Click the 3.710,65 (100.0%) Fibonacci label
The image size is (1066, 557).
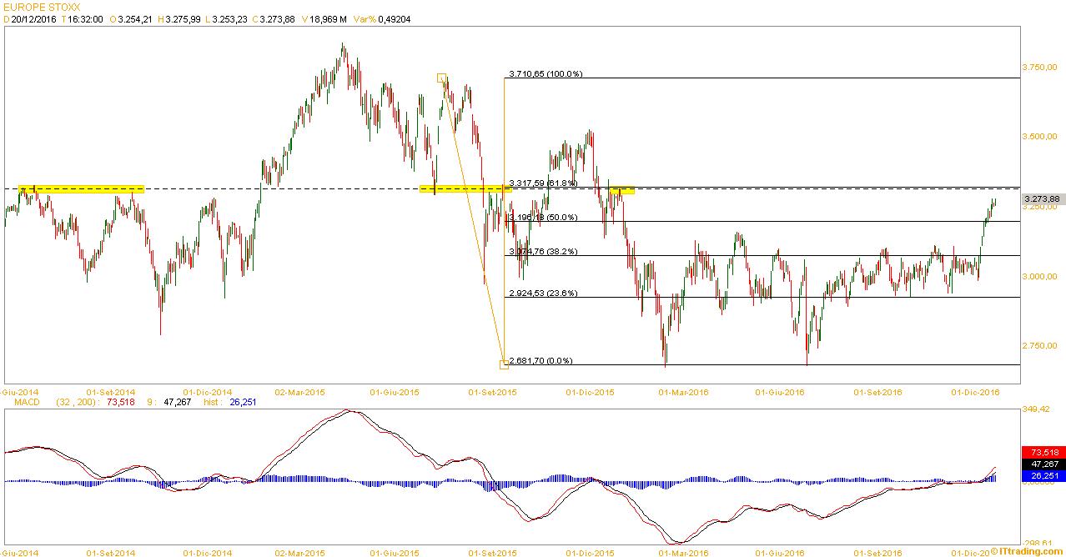[x=546, y=74]
